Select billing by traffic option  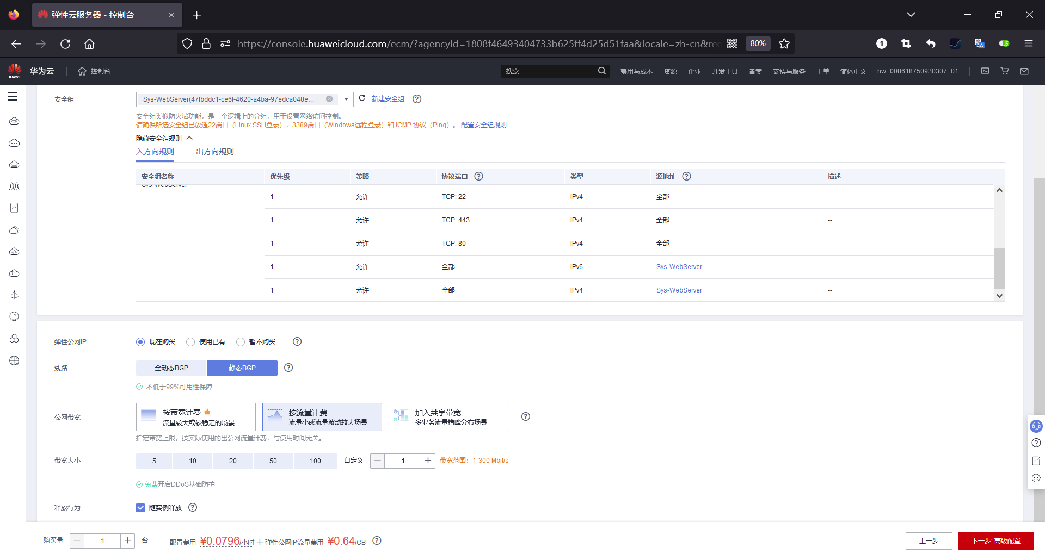(x=322, y=417)
